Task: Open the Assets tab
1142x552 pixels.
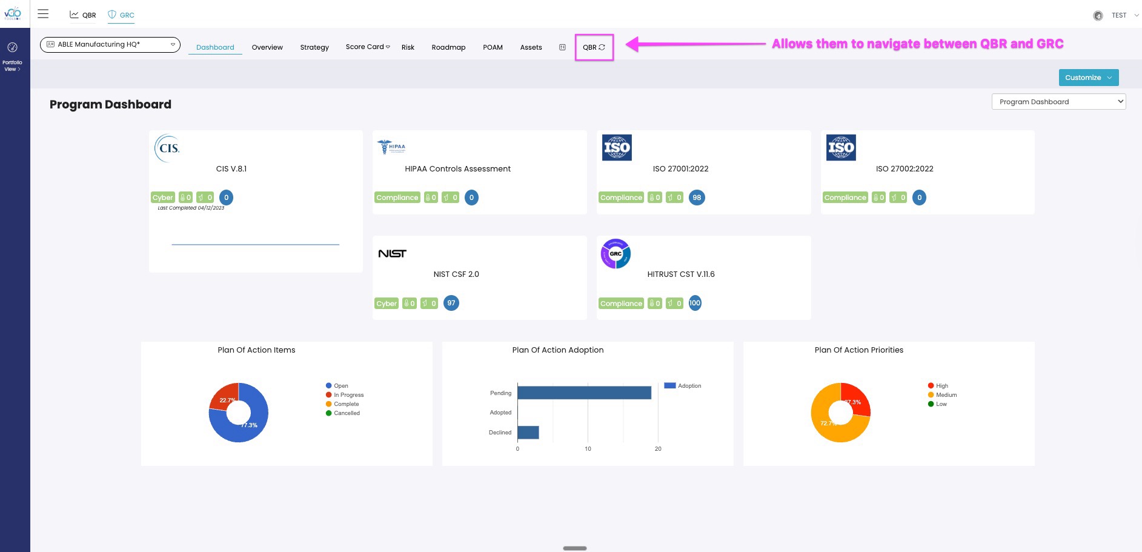Action: [x=531, y=47]
